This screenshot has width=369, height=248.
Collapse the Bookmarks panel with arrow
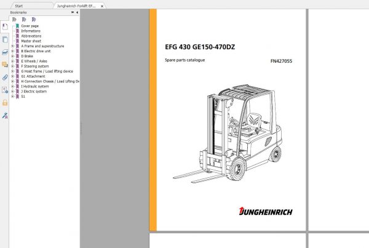click(77, 12)
